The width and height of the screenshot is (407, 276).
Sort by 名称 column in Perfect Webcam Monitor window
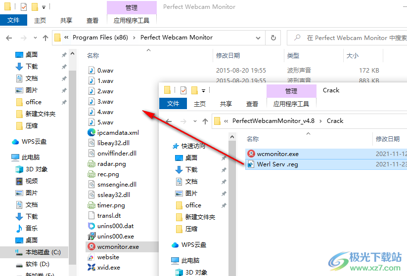pyautogui.click(x=93, y=56)
